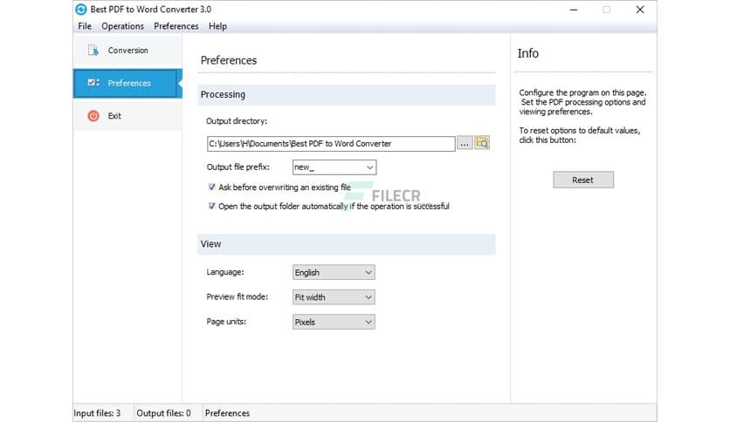Switch to the Conversion sidebar tab

[x=127, y=51]
